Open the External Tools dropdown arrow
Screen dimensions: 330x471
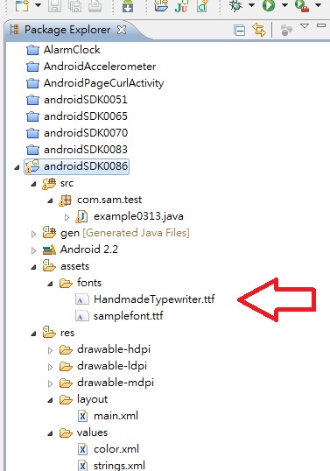click(x=318, y=5)
